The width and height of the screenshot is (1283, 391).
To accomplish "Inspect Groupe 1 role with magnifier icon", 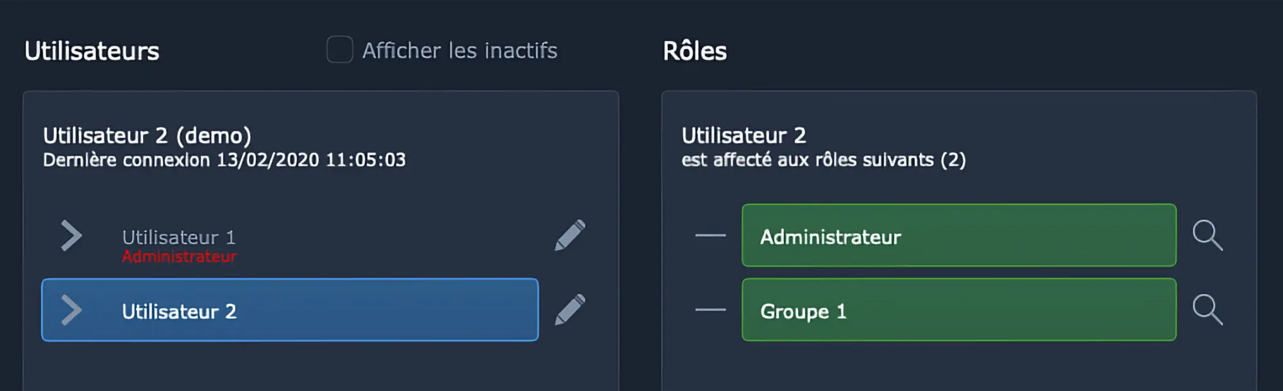I will click(1207, 310).
